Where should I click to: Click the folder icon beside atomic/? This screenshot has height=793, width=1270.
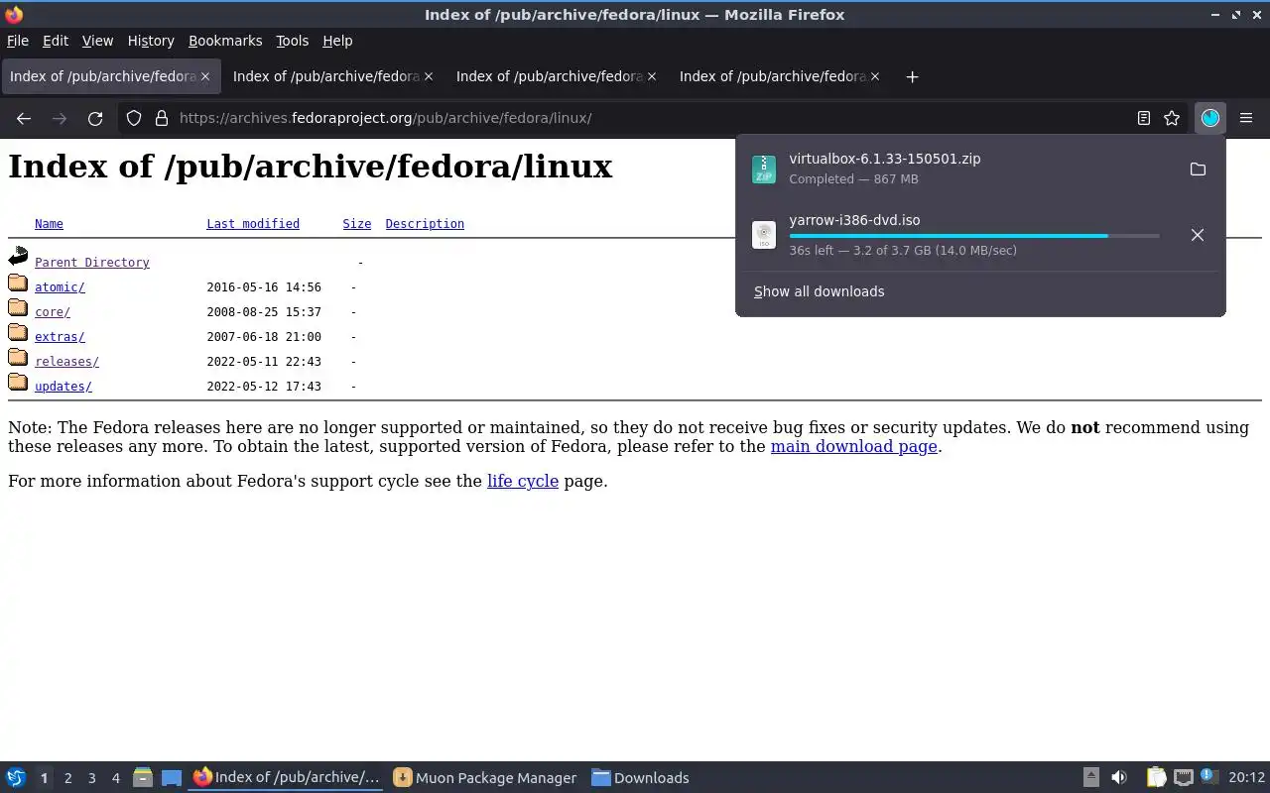[18, 283]
